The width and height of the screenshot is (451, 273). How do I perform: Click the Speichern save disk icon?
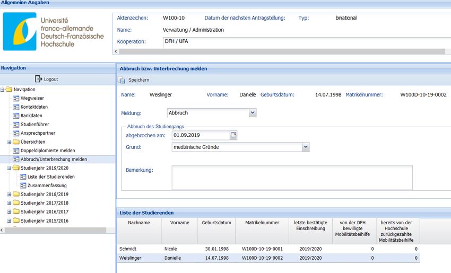pos(122,80)
